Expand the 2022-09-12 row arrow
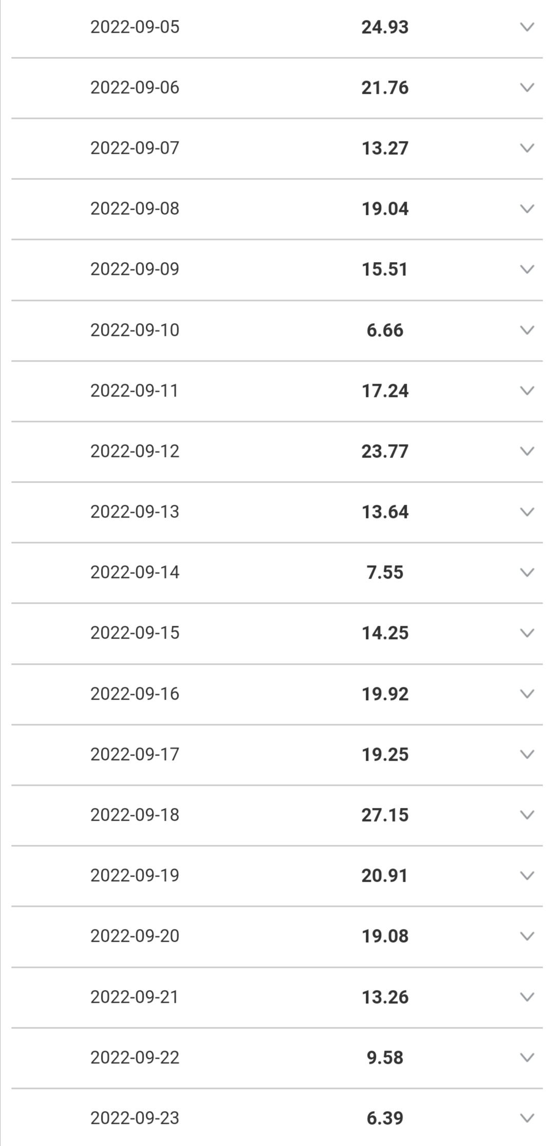The width and height of the screenshot is (554, 1146). (x=527, y=451)
